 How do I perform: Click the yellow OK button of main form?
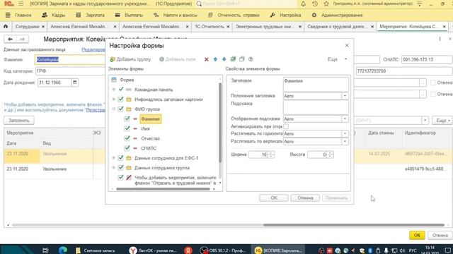coord(417,235)
